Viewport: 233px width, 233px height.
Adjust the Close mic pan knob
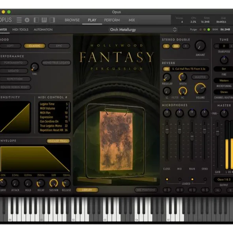point(167,113)
